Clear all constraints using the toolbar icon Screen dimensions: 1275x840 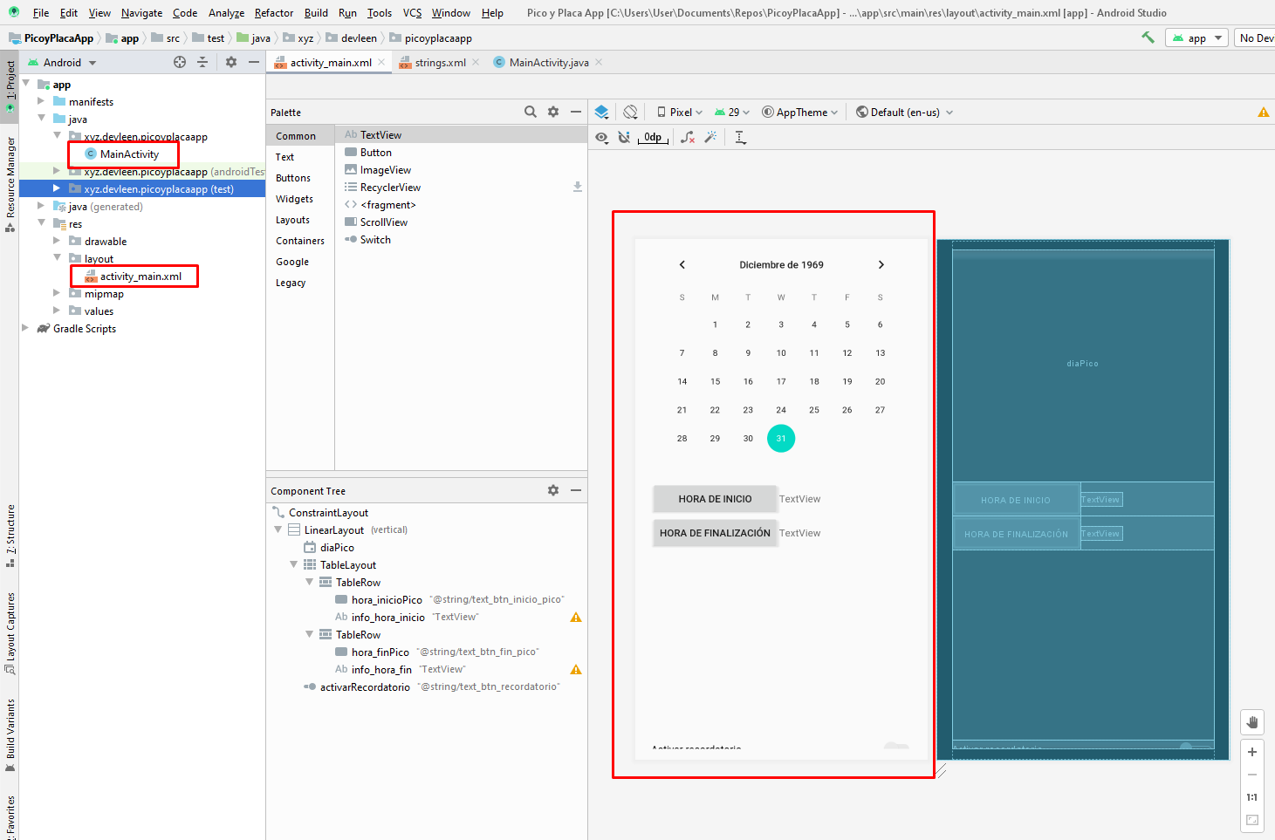pyautogui.click(x=687, y=137)
